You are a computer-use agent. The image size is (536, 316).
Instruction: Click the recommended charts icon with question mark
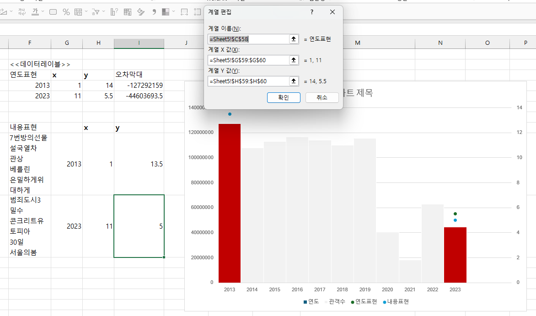point(114,12)
